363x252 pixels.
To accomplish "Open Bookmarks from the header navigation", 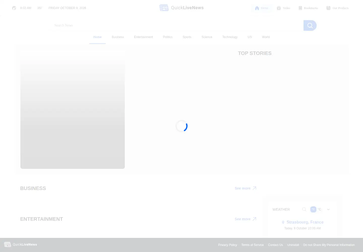I will tap(308, 8).
